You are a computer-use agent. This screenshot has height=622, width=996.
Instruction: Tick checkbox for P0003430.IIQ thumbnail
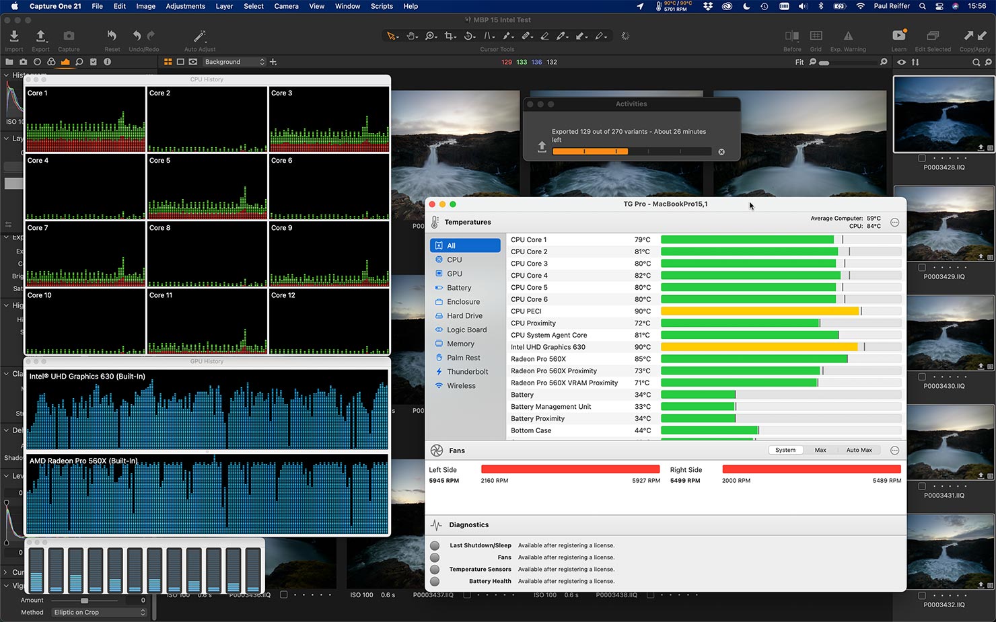[x=922, y=377]
